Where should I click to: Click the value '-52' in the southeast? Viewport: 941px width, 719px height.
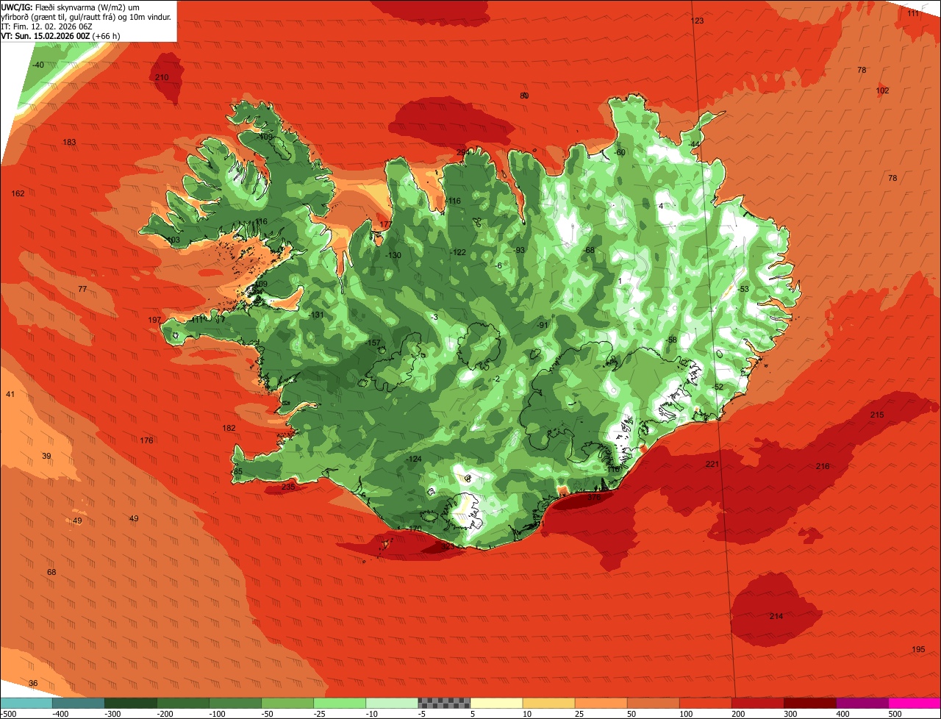click(x=718, y=387)
